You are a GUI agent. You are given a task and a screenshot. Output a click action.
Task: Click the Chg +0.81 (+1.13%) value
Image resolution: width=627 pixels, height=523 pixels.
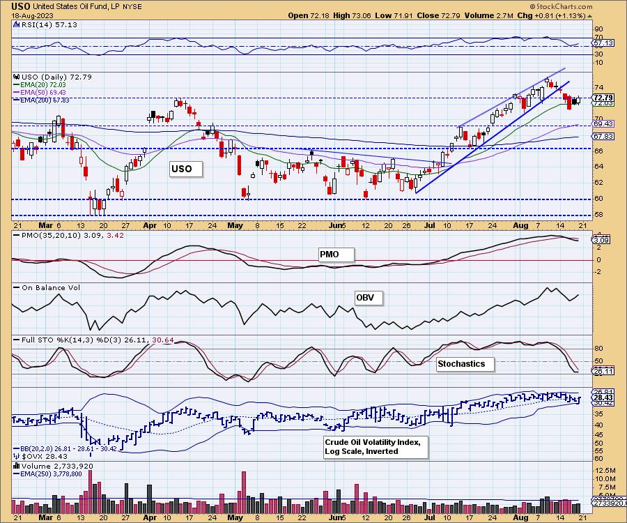pyautogui.click(x=552, y=15)
